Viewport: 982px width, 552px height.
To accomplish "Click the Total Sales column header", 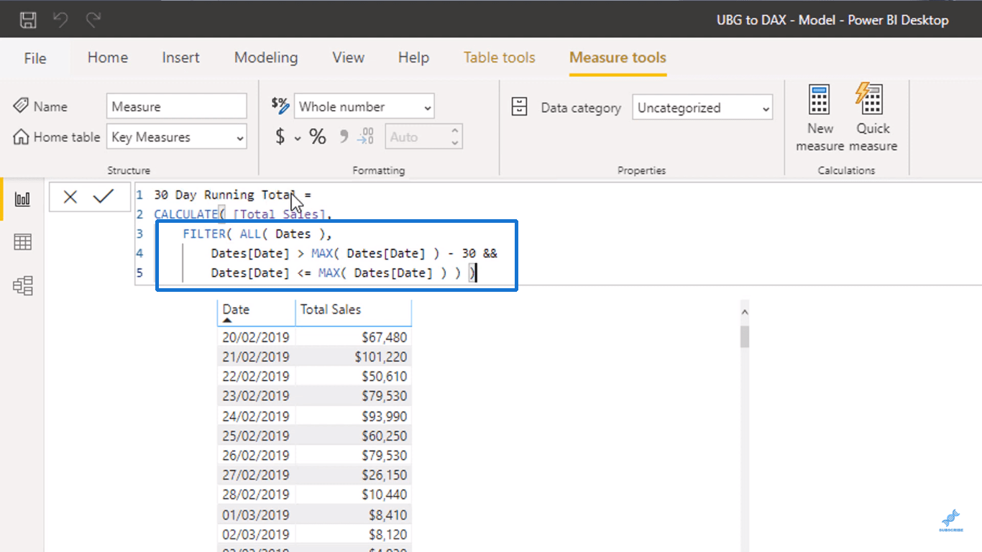I will (354, 313).
